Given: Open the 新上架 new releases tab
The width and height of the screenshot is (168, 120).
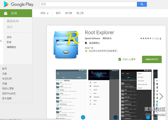Looking at the screenshot, I should click(80, 13).
